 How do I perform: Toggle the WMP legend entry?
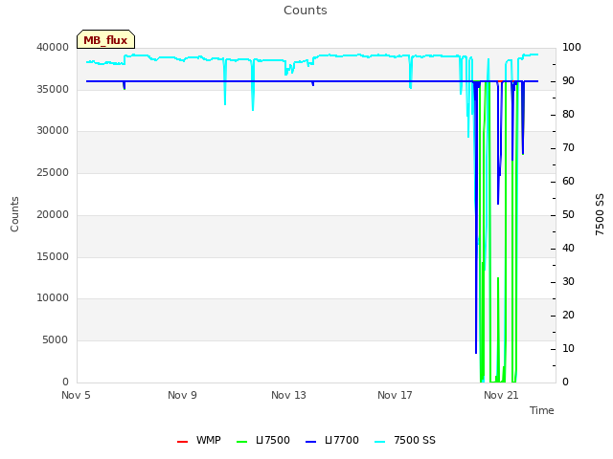pos(199,440)
